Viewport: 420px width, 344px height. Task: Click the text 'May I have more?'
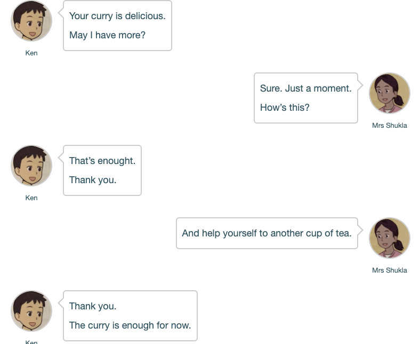(x=107, y=35)
